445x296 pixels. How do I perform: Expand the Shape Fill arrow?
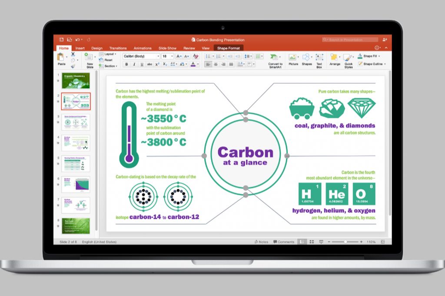pyautogui.click(x=379, y=56)
